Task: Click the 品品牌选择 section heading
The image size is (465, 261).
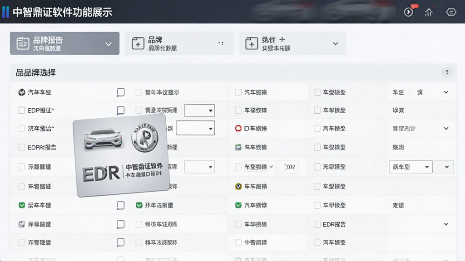Action: point(35,72)
